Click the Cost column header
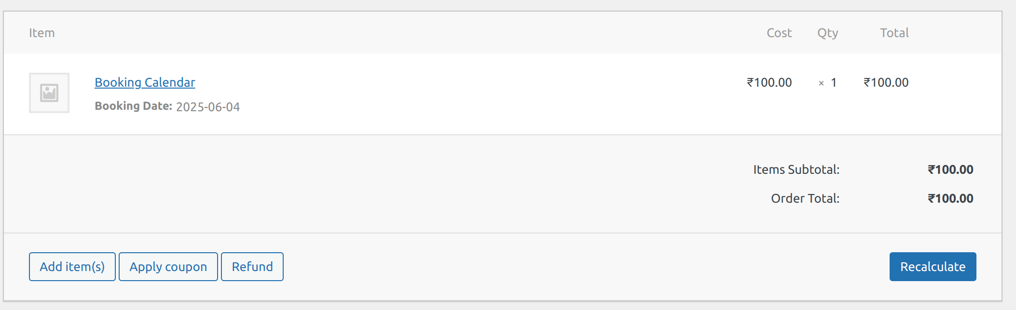The image size is (1016, 310). (779, 33)
